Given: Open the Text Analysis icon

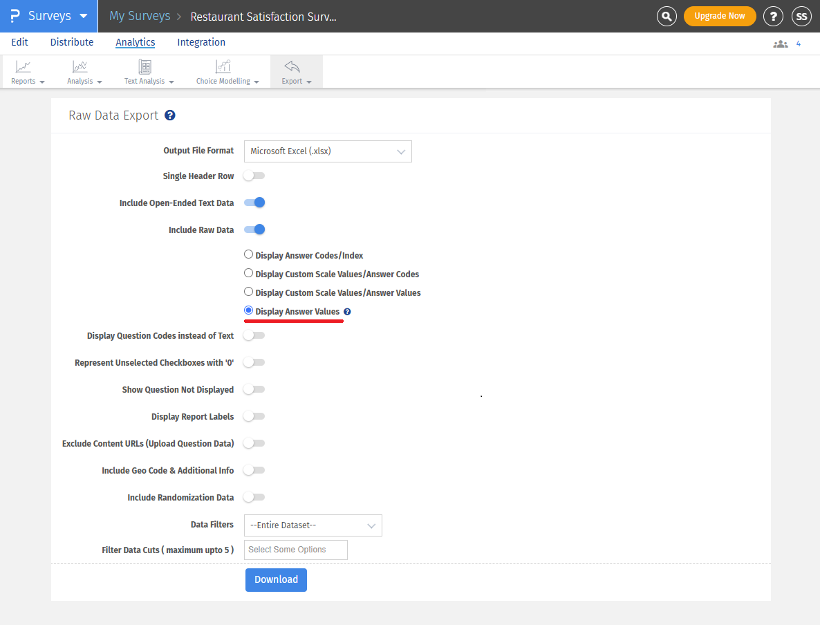Looking at the screenshot, I should tap(145, 67).
